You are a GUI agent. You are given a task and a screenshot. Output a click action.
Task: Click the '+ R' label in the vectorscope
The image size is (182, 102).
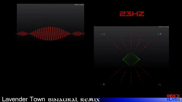[x=159, y=34]
